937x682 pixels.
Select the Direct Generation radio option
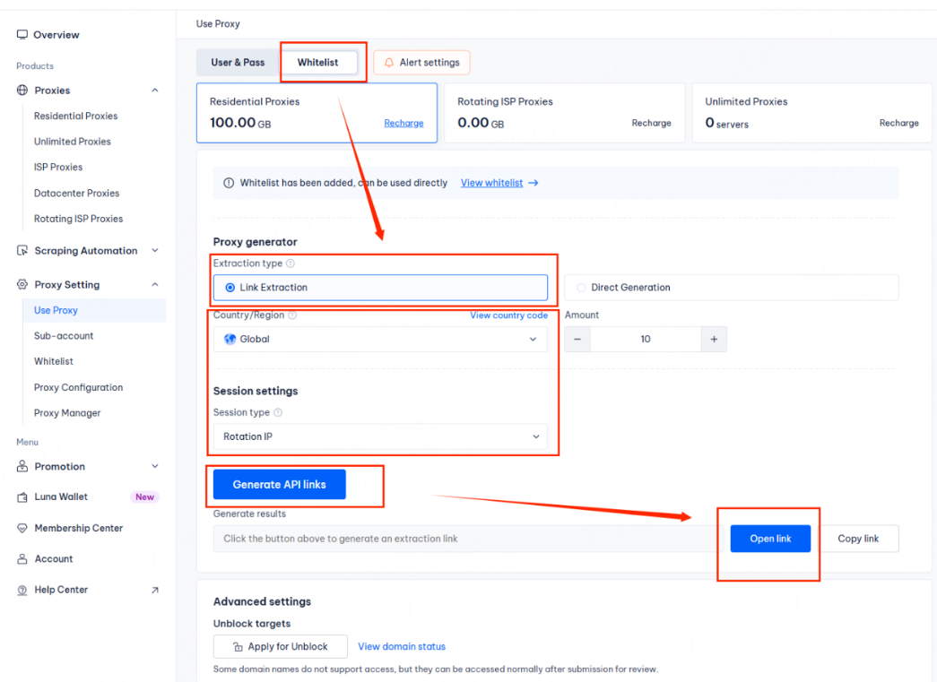[x=582, y=288]
